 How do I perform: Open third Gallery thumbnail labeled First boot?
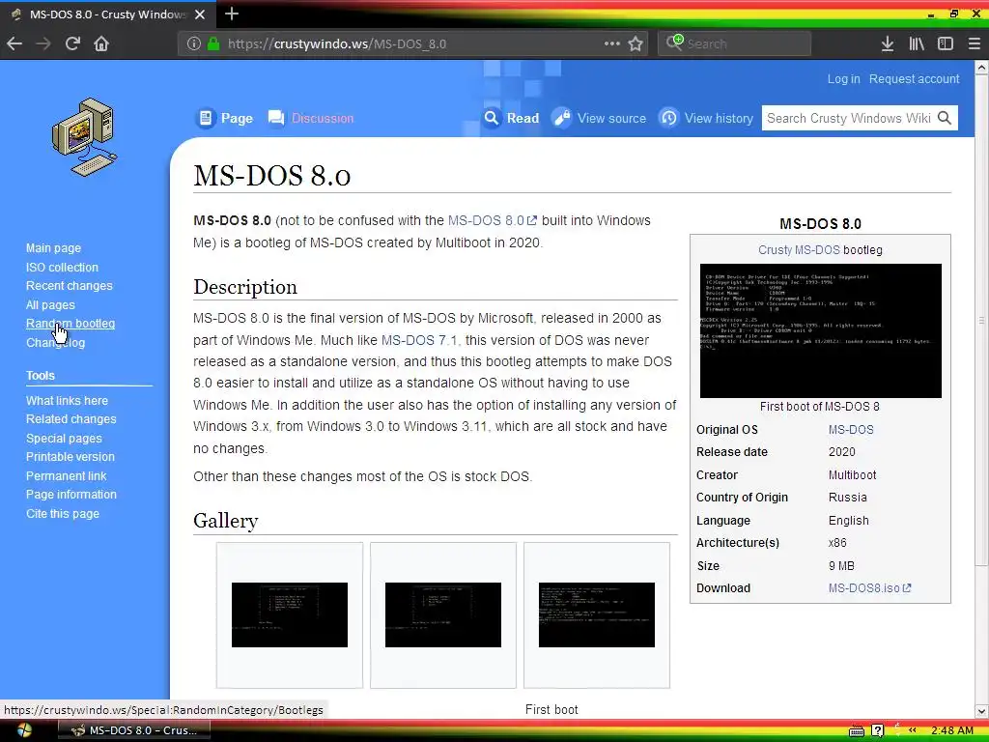coord(597,614)
